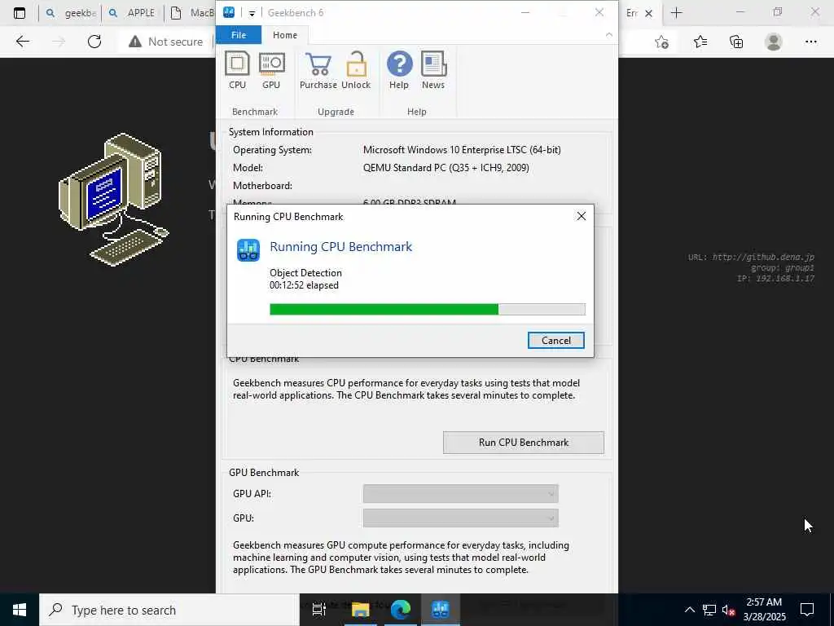The image size is (834, 626).
Task: Click the Geekbench 6 title bar app icon
Action: [229, 12]
